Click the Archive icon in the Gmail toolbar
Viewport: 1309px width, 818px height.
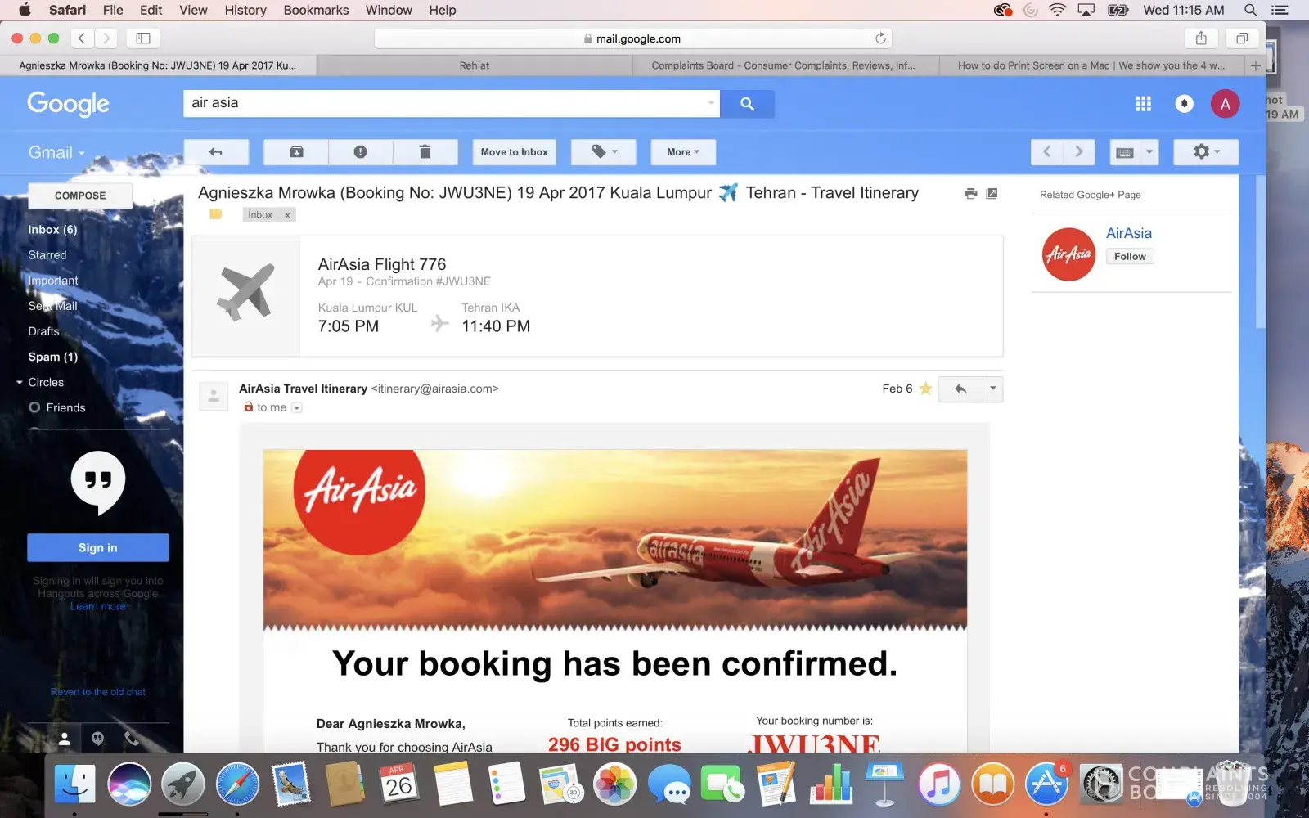(x=296, y=152)
